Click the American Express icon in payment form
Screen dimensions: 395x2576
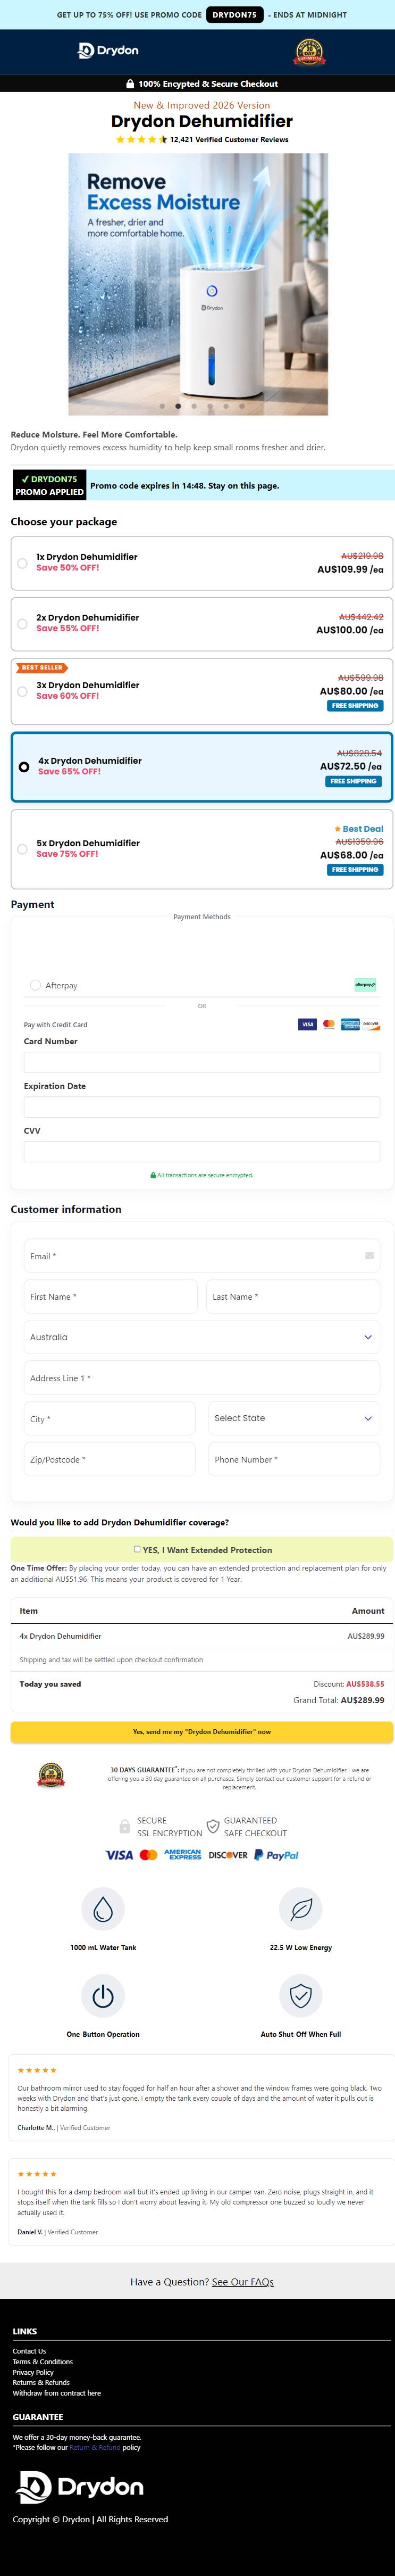350,1024
